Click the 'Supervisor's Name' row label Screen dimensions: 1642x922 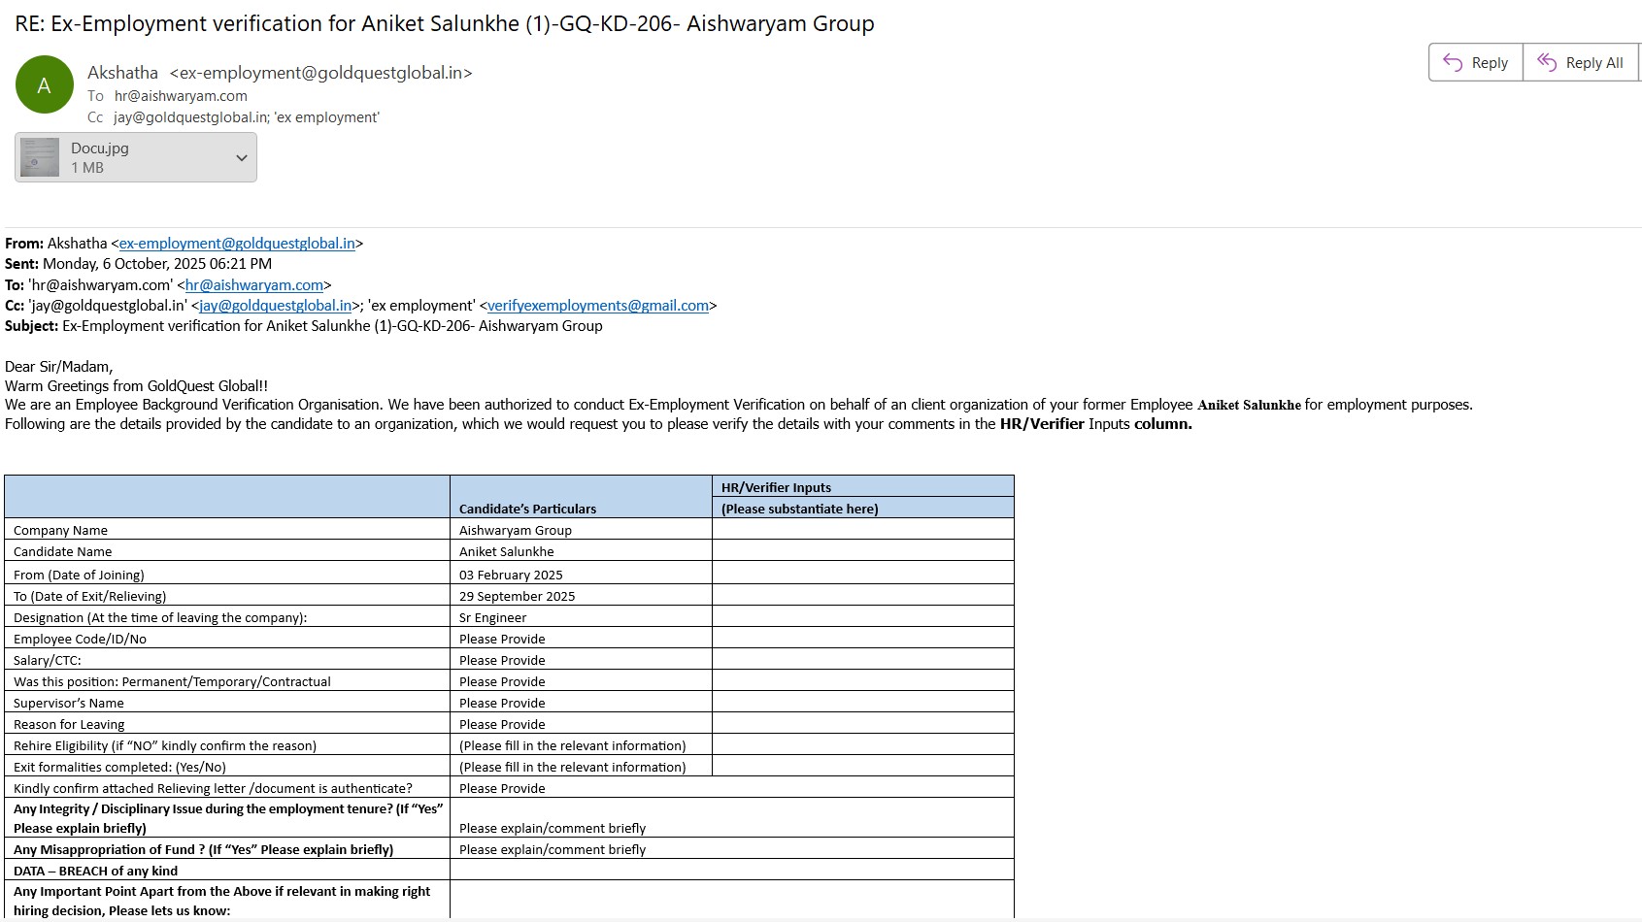(x=69, y=704)
